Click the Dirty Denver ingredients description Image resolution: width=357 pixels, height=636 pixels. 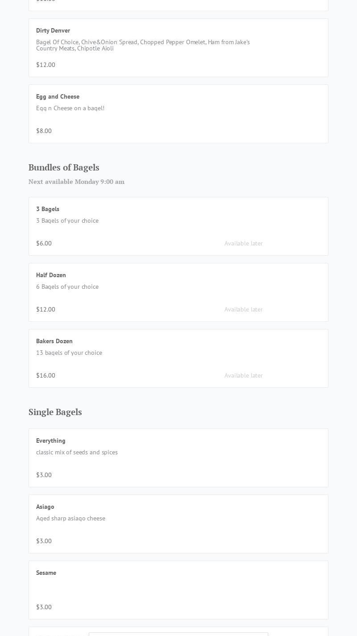(x=143, y=45)
